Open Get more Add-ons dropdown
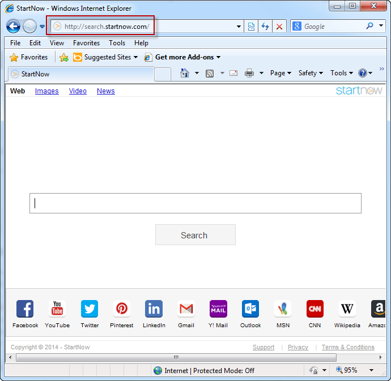This screenshot has width=391, height=381. tap(182, 57)
